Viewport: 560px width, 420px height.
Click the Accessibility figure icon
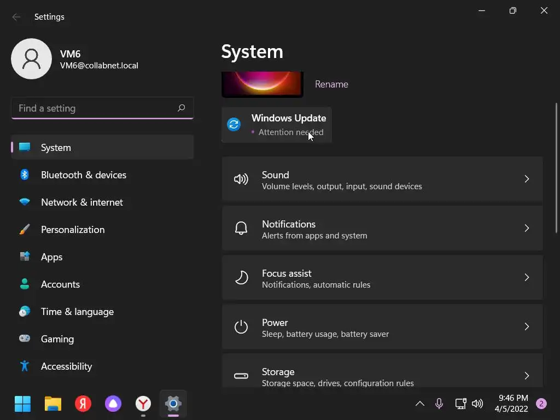[x=25, y=366]
